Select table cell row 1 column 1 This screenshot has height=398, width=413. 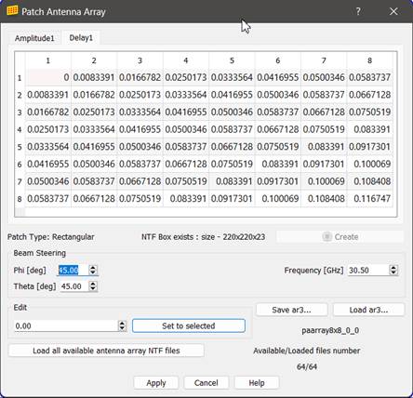tap(48, 77)
